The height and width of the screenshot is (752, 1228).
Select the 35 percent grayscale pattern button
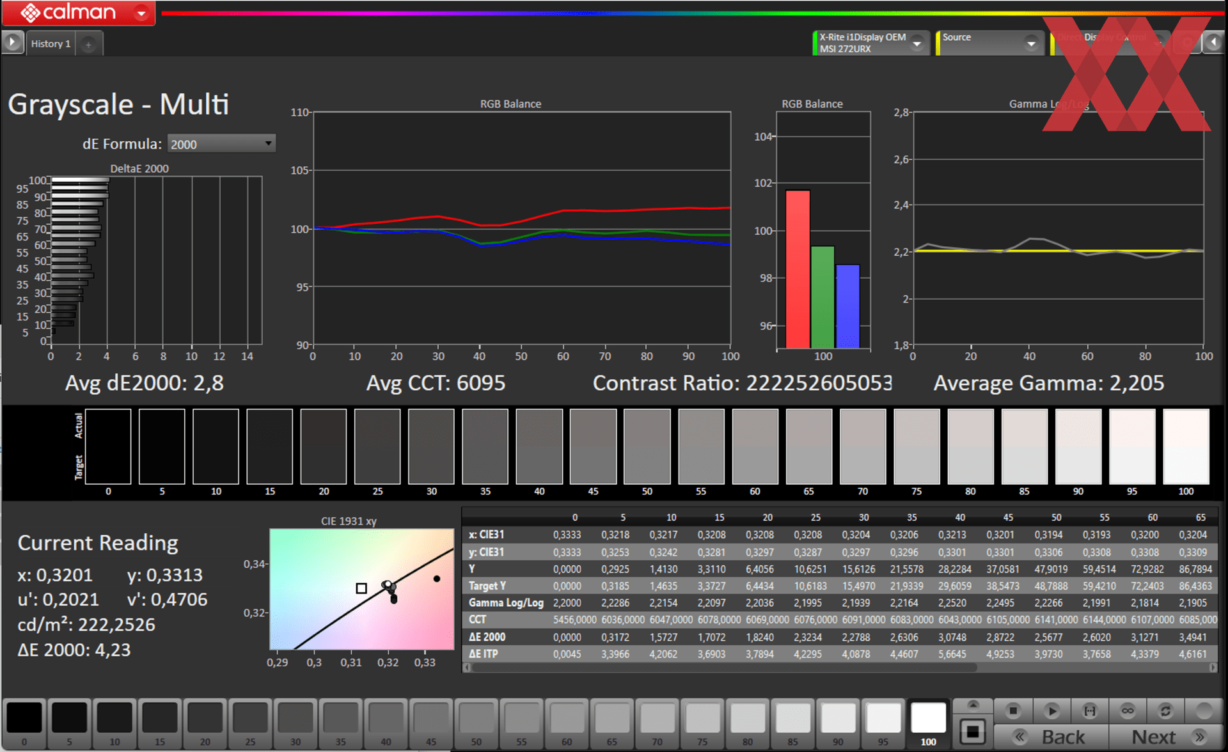point(341,723)
